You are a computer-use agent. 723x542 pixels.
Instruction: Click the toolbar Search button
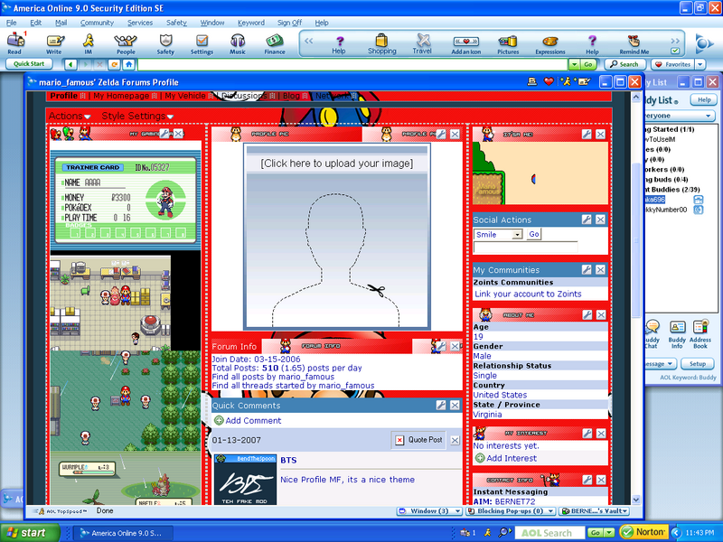pos(624,64)
